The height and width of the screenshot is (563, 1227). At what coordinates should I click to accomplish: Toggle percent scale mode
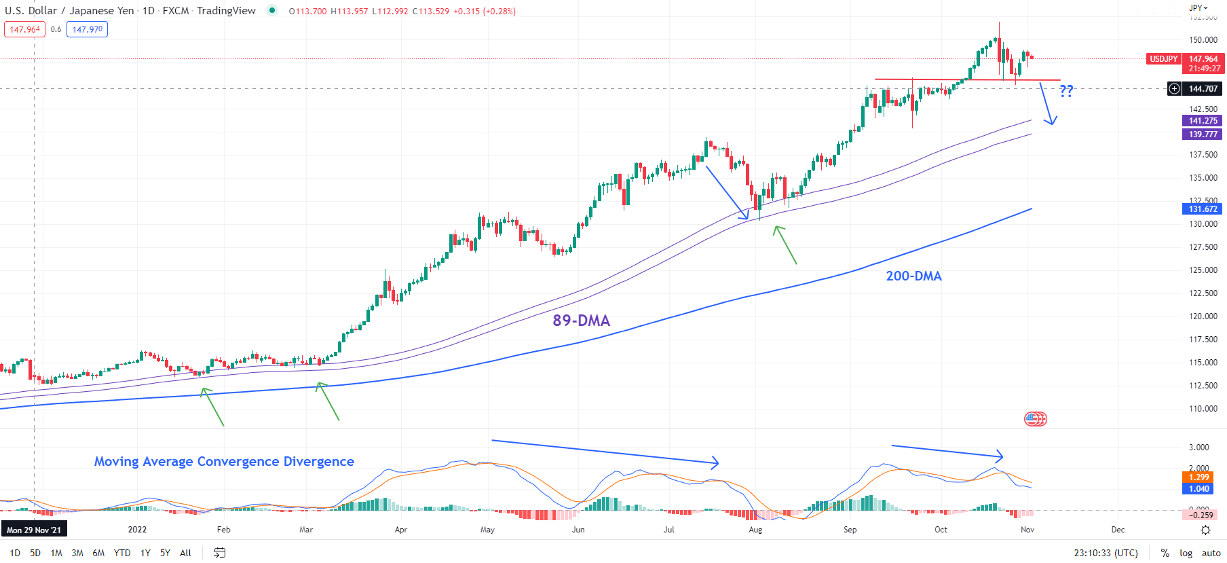[1165, 553]
